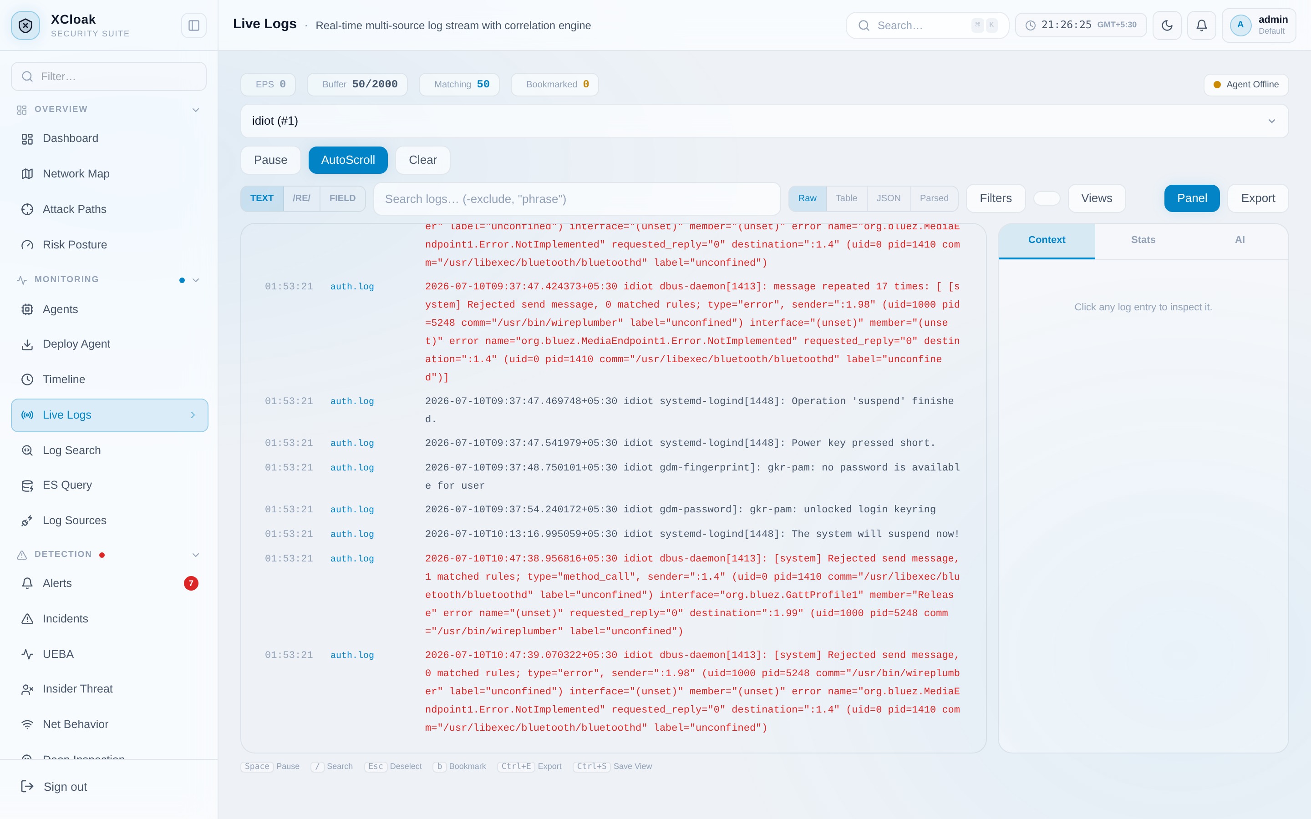Viewport: 1311px width, 819px height.
Task: Collapse the sidebar with the panel icon
Action: click(193, 25)
